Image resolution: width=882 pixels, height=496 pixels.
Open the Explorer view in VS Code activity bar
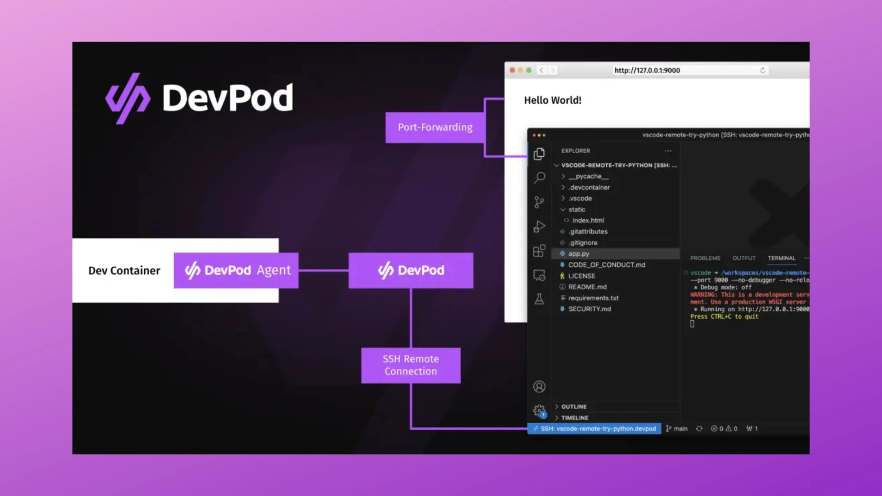tap(539, 154)
